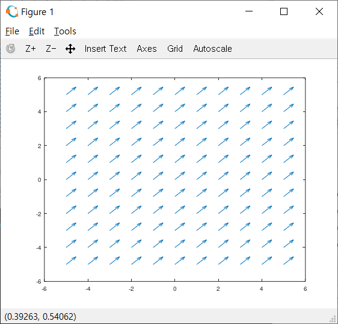Open the File menu

point(12,31)
